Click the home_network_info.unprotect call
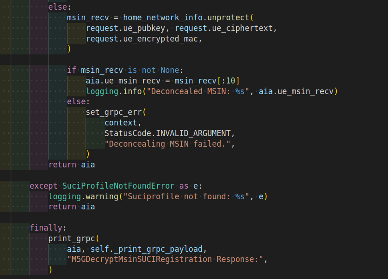Screen dimensions: 388x279 (x=186, y=18)
